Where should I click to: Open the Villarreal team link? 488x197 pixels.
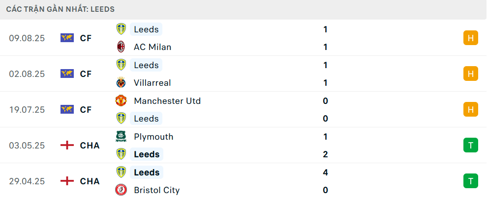click(152, 83)
